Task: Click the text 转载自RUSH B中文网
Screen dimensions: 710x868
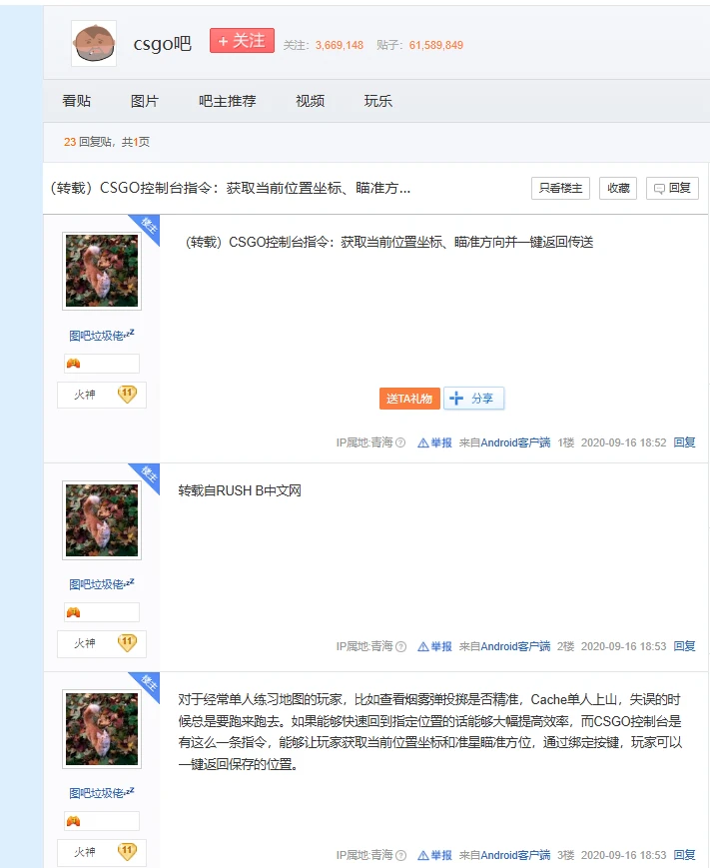Action: pyautogui.click(x=240, y=491)
